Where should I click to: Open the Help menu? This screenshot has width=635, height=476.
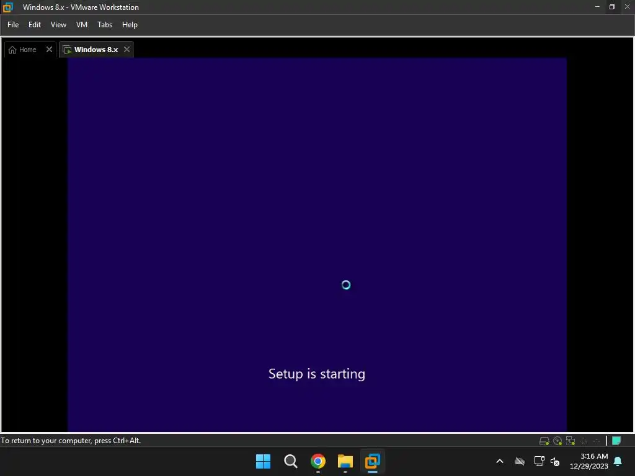tap(130, 25)
